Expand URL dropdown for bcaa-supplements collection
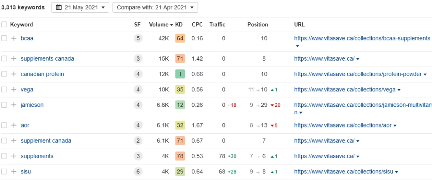This screenshot has height=180, width=432. coord(297,46)
